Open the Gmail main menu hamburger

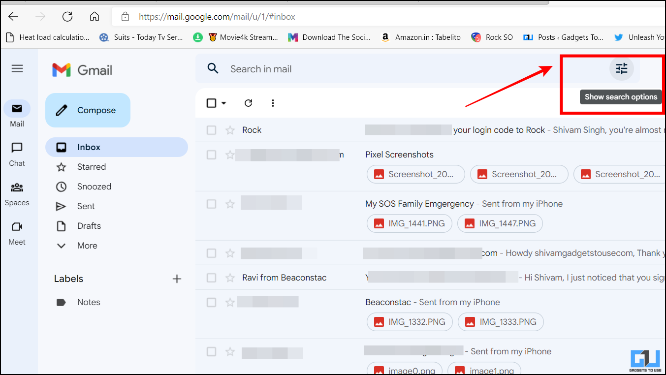pyautogui.click(x=17, y=68)
